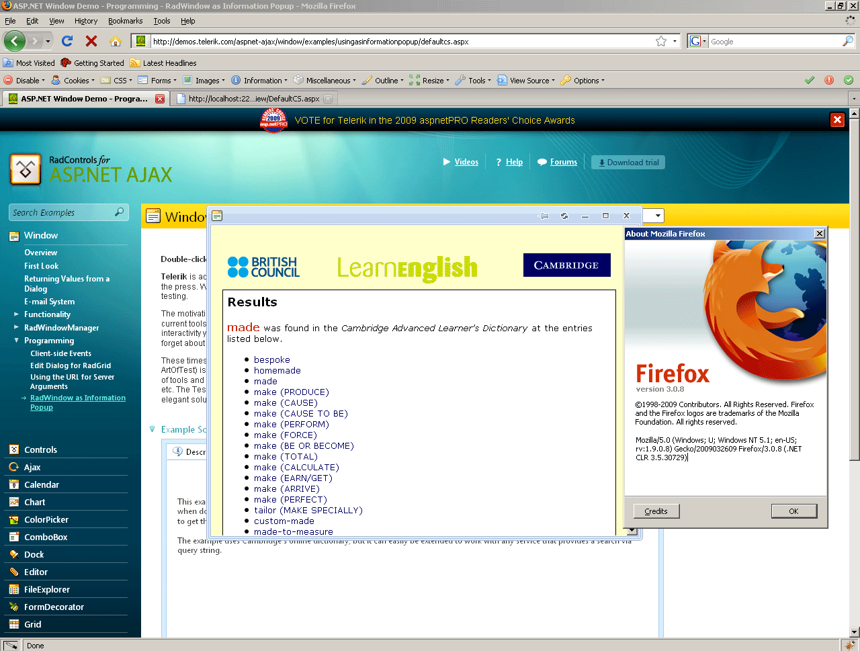Focus the address bar URL field
Image resolution: width=860 pixels, height=651 pixels.
coord(402,42)
